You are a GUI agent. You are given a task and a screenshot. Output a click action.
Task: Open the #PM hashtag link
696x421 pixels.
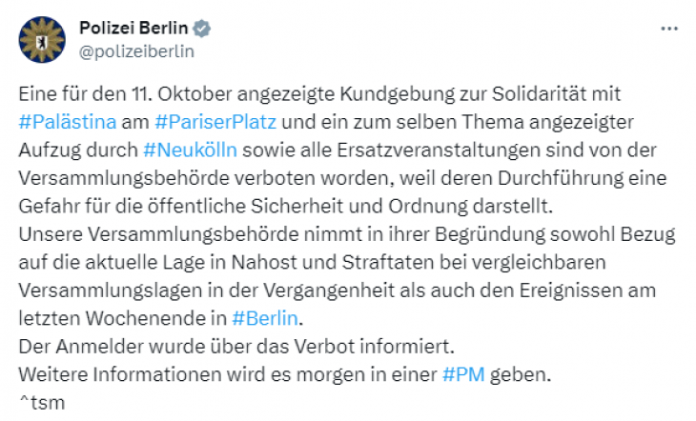(x=463, y=374)
